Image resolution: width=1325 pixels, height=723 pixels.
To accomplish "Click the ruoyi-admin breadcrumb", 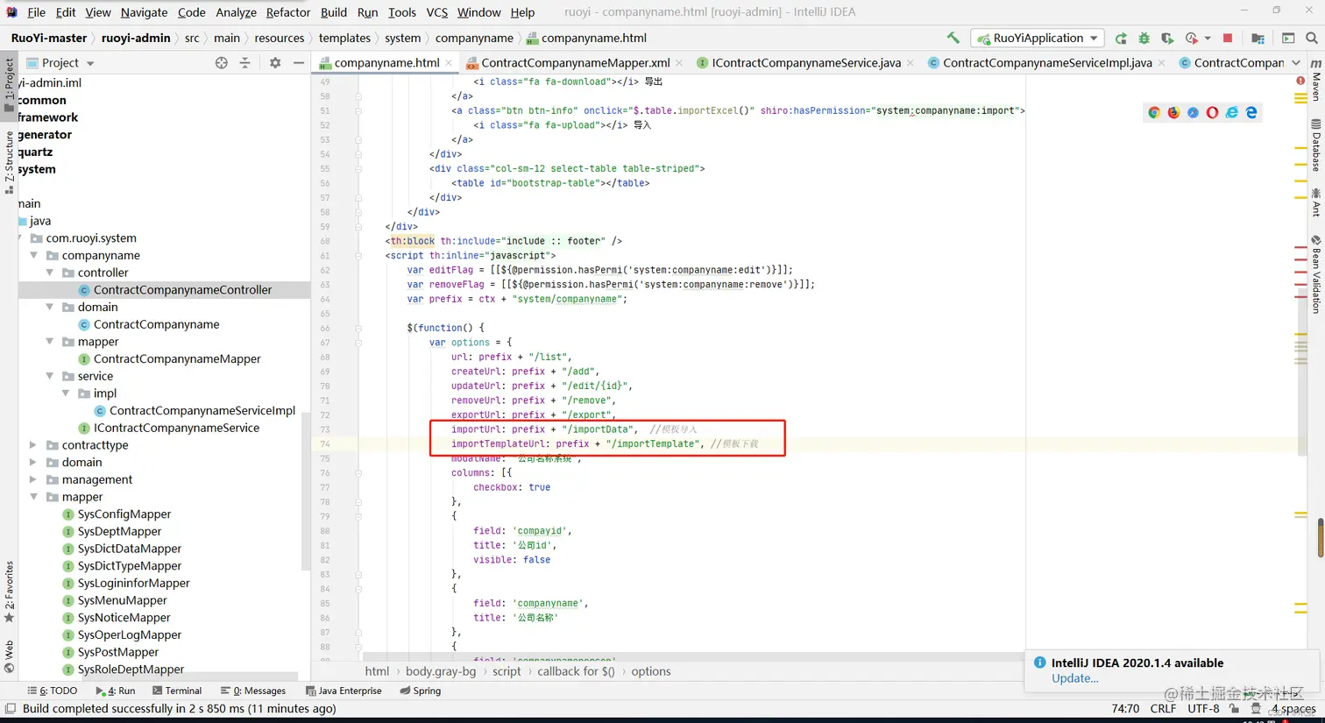I will (136, 38).
